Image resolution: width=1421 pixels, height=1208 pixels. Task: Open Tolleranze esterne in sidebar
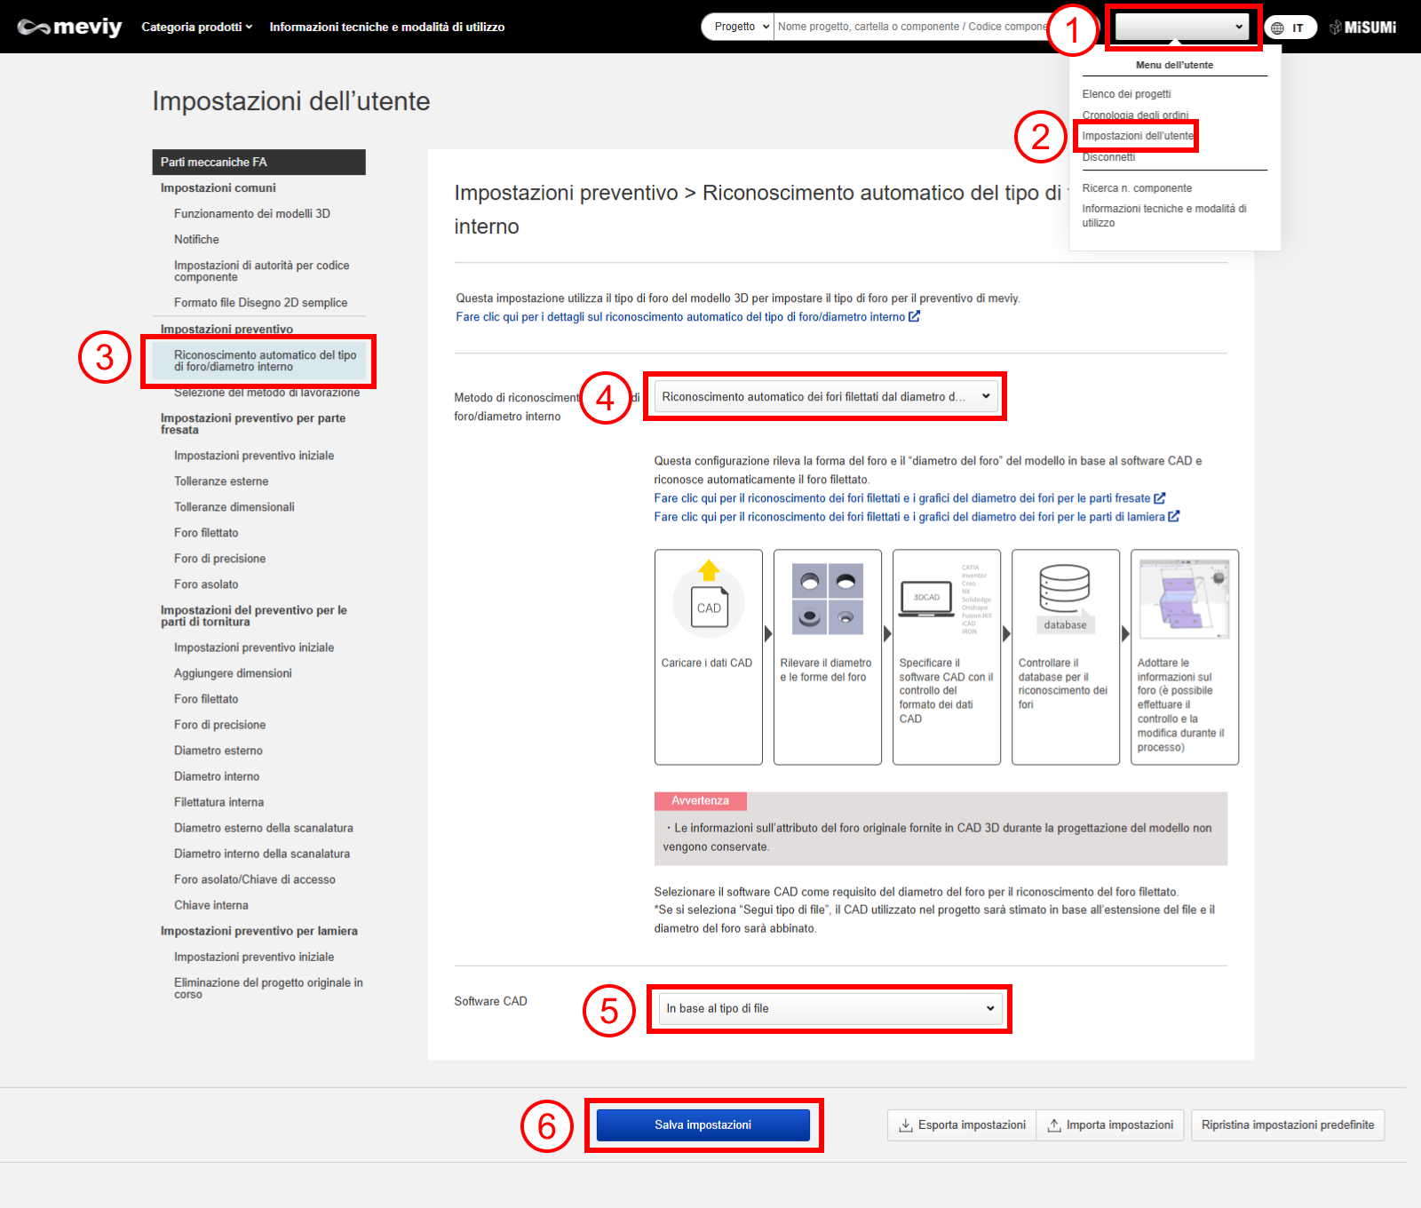click(x=221, y=481)
